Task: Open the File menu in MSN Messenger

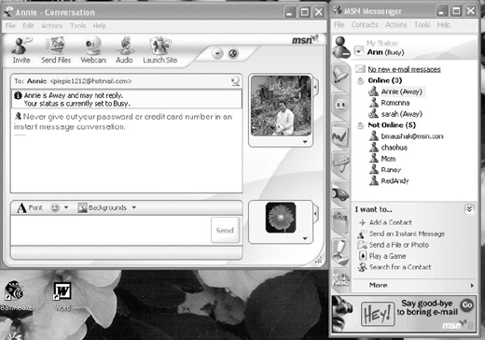Action: point(339,25)
